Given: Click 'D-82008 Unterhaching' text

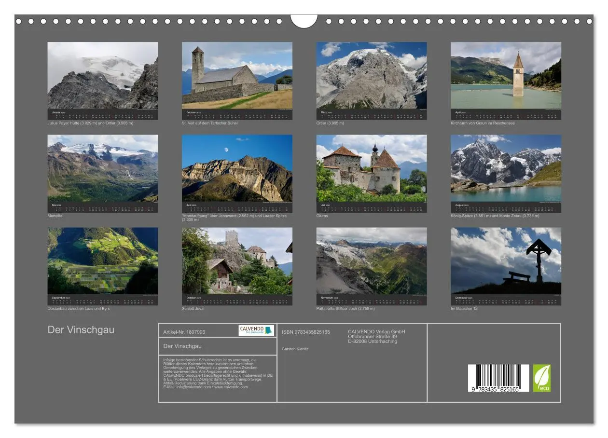Looking at the screenshot, I should tap(373, 342).
